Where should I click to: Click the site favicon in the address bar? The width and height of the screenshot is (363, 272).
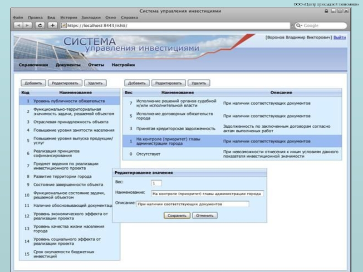64,25
